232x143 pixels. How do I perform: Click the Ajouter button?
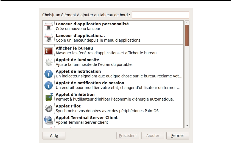pos(153,136)
